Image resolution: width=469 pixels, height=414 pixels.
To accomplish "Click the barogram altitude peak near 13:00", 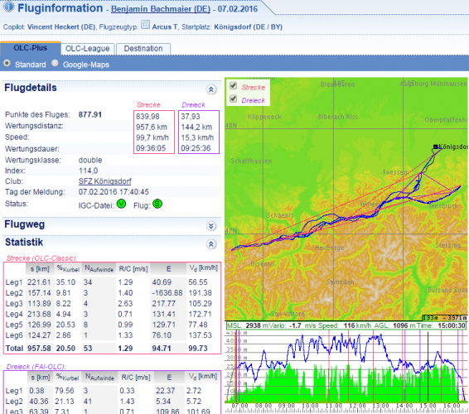I will pyautogui.click(x=376, y=337).
